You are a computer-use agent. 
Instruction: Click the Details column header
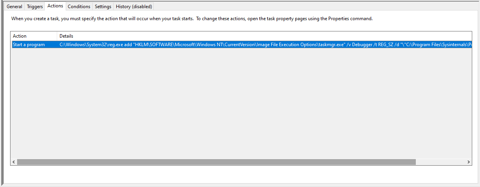(x=265, y=36)
